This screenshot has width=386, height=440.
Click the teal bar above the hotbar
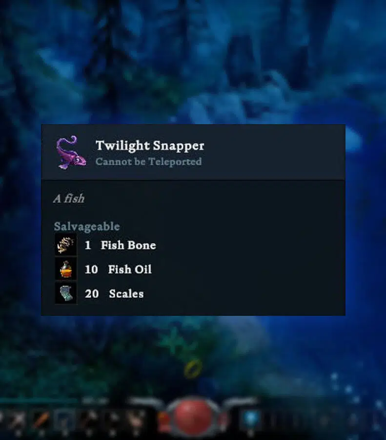(39, 401)
